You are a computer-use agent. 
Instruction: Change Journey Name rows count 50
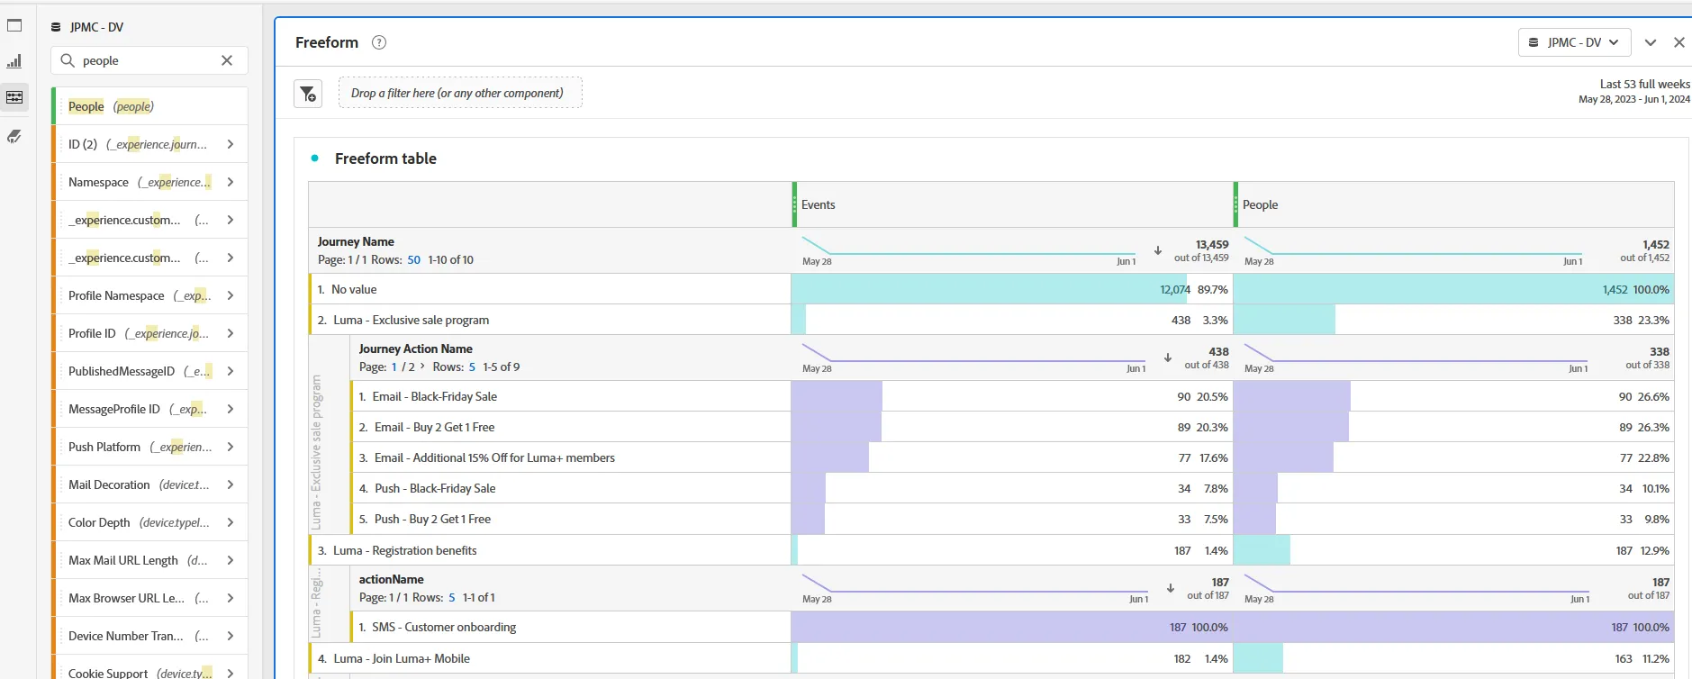tap(414, 259)
